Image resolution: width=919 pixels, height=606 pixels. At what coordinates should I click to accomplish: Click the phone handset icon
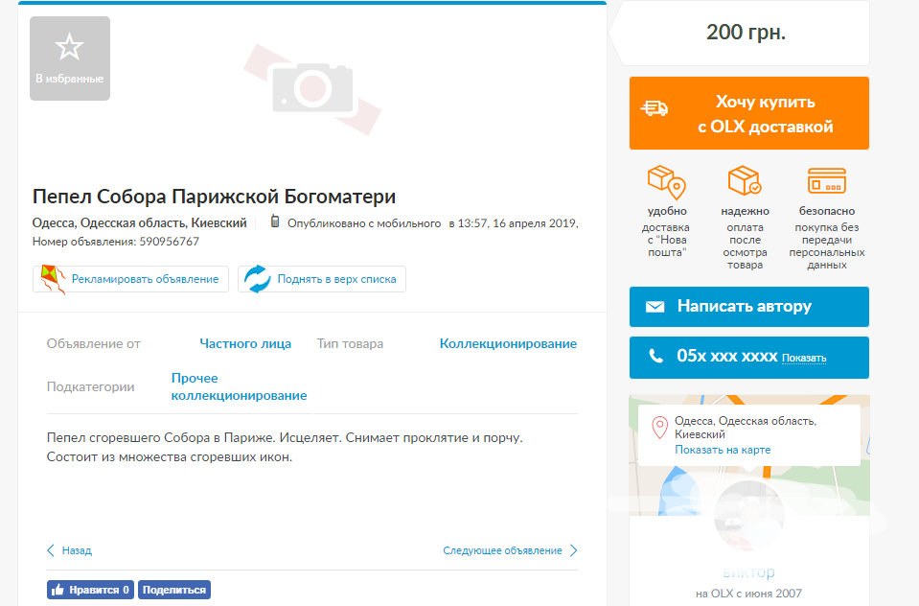[655, 356]
